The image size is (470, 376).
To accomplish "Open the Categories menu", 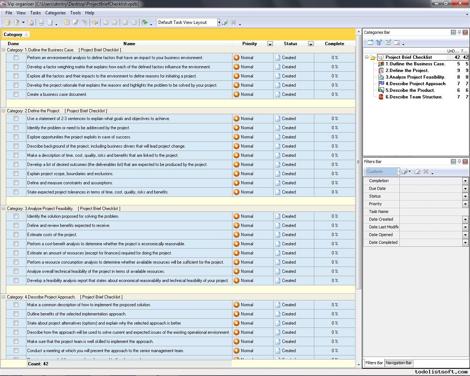I will (x=55, y=13).
